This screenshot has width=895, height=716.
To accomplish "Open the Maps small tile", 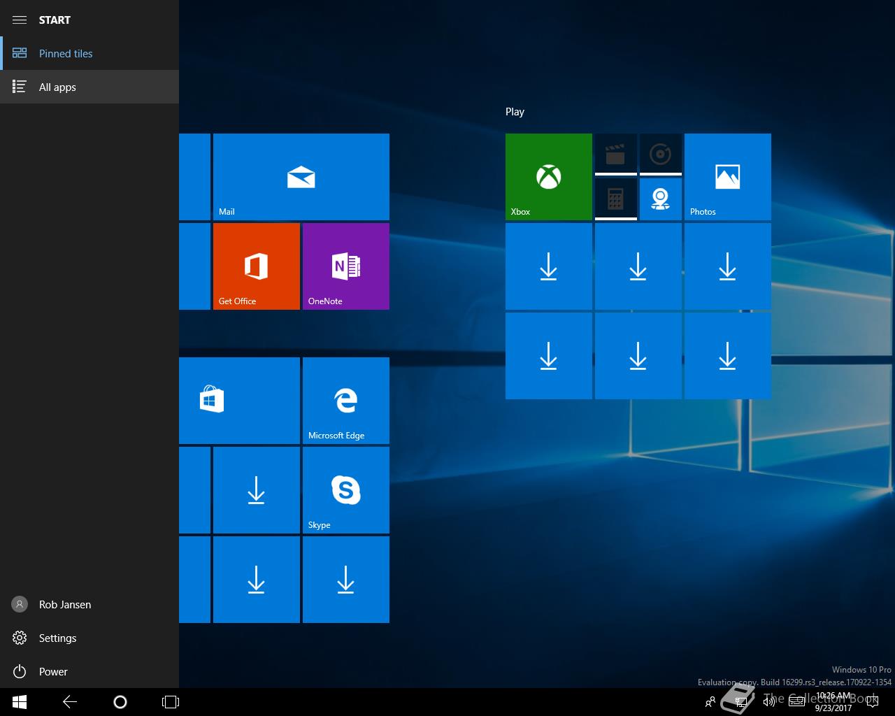I will [661, 199].
